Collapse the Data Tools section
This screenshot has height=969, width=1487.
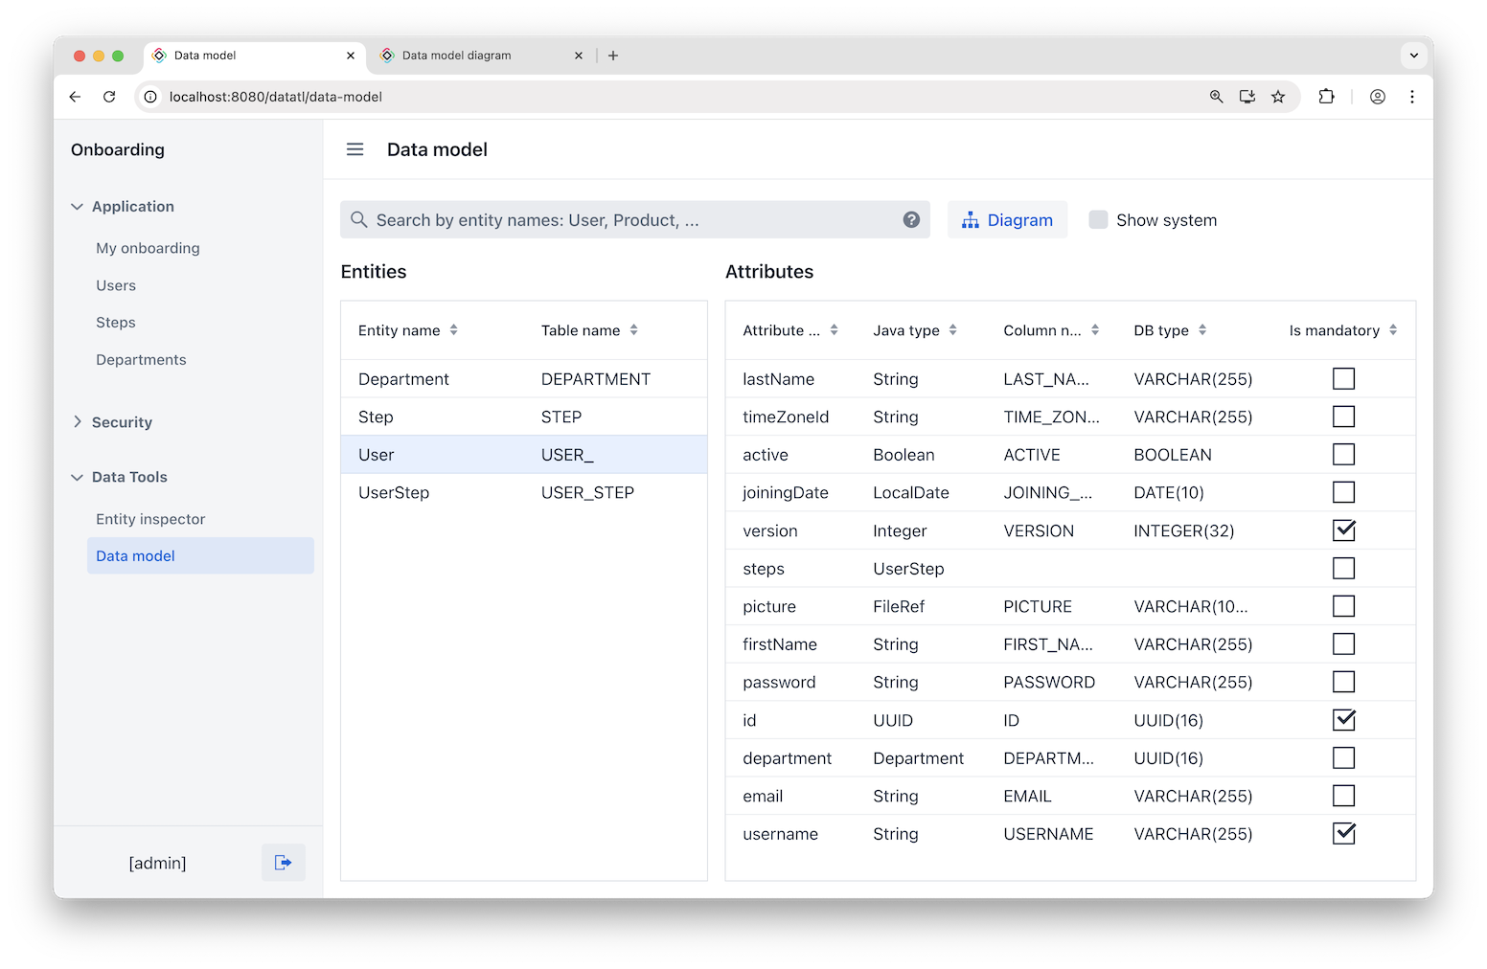[x=77, y=476]
